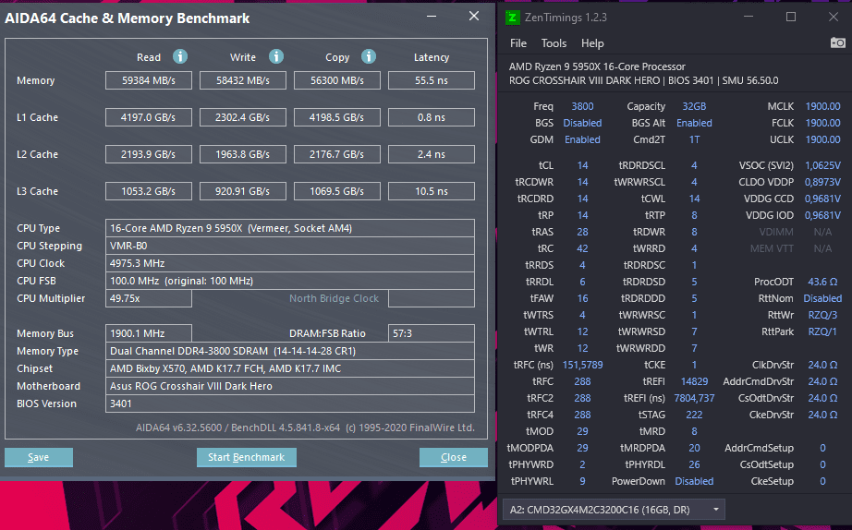Click Start Benchmark in AIDA64
Screen dimensions: 852x530
(x=246, y=457)
